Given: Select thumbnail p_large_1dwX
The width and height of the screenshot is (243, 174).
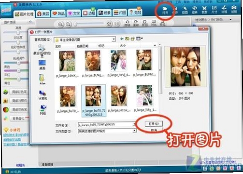Looking at the screenshot, I should (x=67, y=64).
